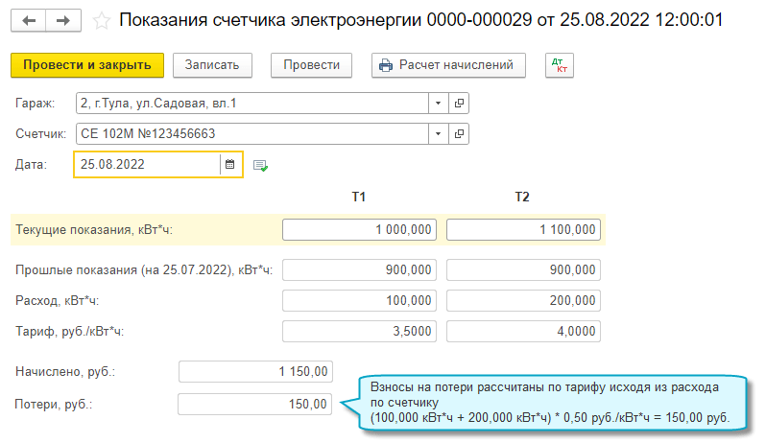The width and height of the screenshot is (766, 443).
Task: Open the Счетчик record with open-form icon
Action: [x=459, y=133]
